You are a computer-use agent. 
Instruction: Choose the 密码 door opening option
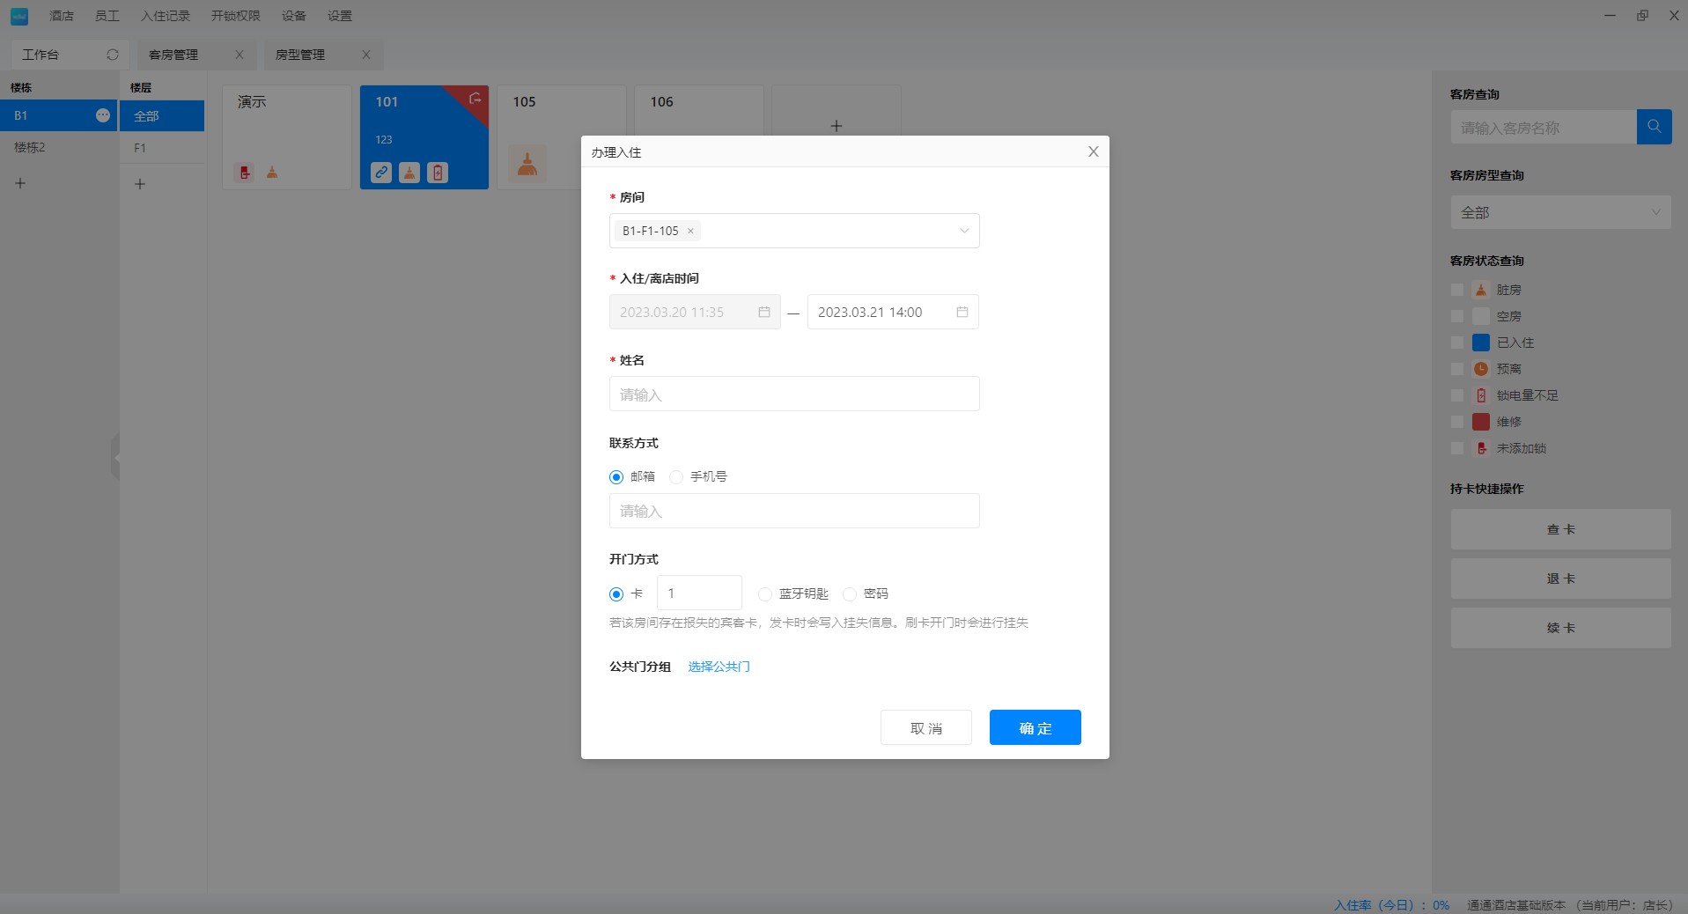(850, 594)
